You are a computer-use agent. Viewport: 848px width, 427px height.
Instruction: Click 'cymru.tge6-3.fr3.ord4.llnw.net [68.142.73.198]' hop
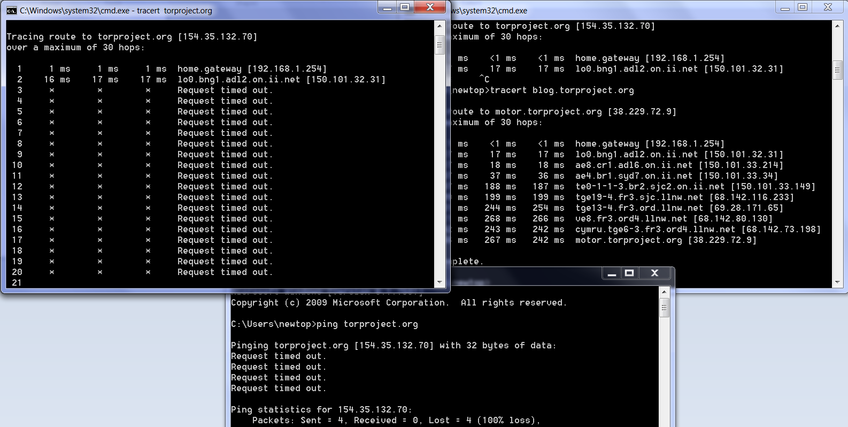coord(698,229)
